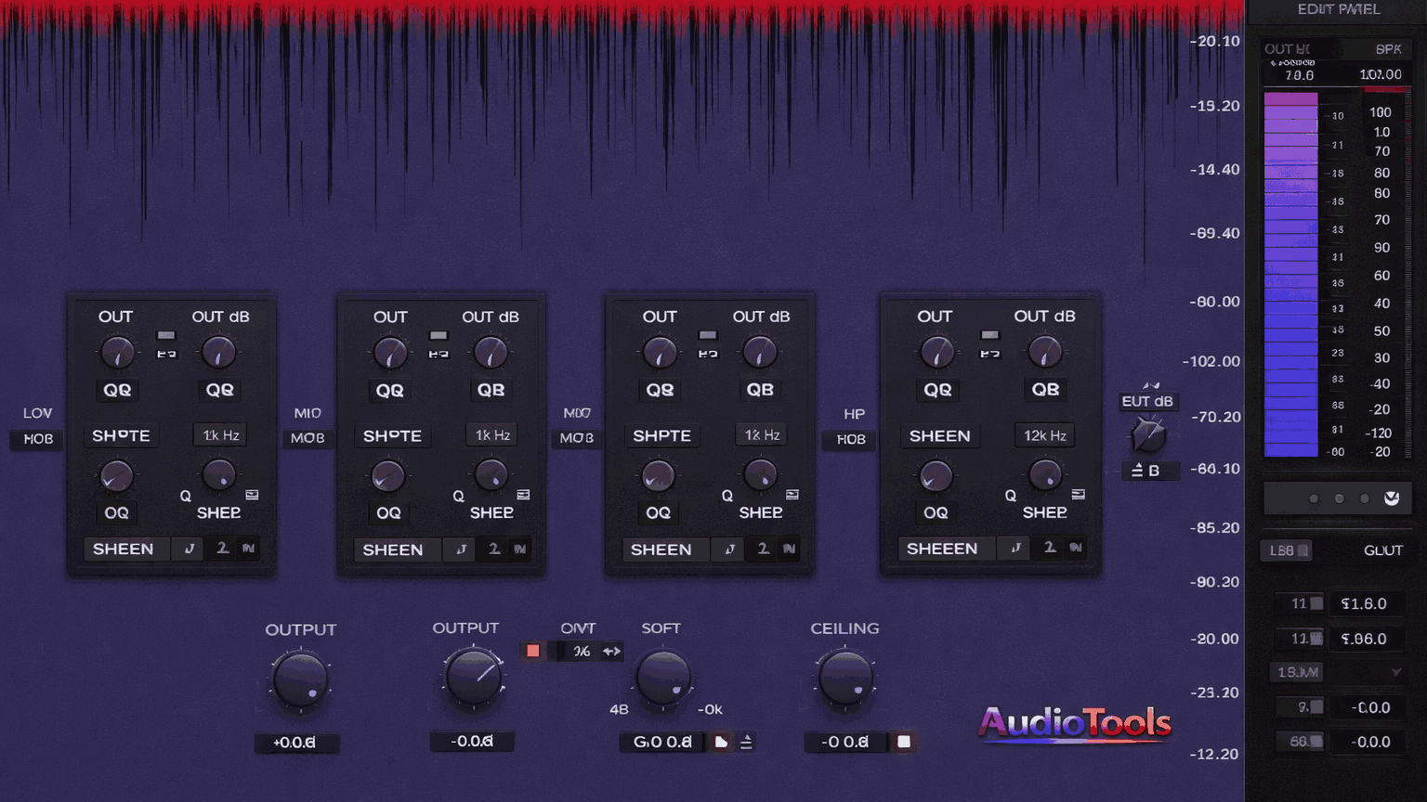Click the small icon beside LOV band's SHEP

(252, 495)
